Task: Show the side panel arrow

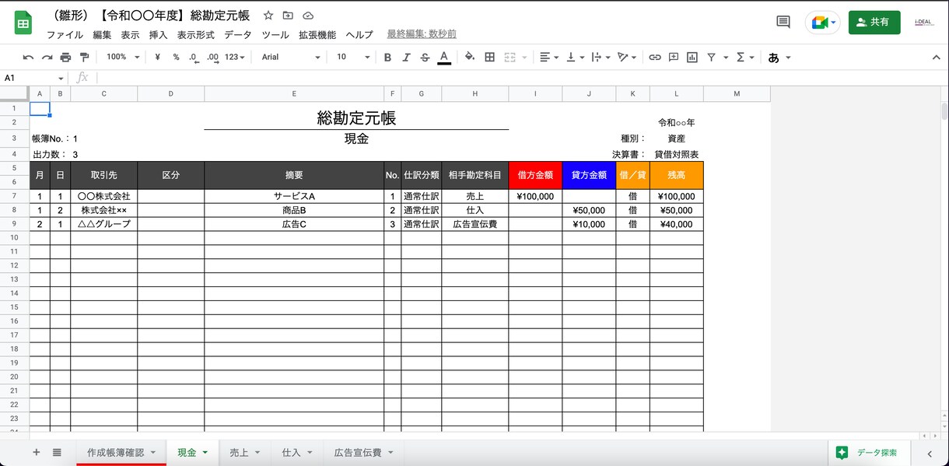Action: (x=930, y=453)
